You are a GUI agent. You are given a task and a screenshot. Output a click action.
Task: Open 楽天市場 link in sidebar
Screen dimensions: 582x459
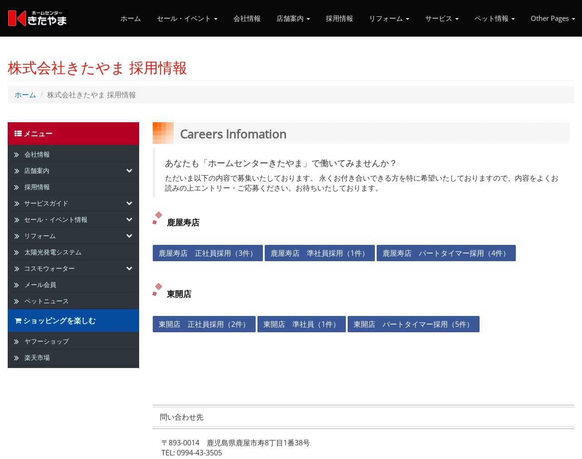coord(37,358)
